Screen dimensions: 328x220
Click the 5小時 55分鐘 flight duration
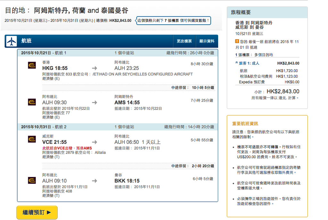[x=202, y=140]
